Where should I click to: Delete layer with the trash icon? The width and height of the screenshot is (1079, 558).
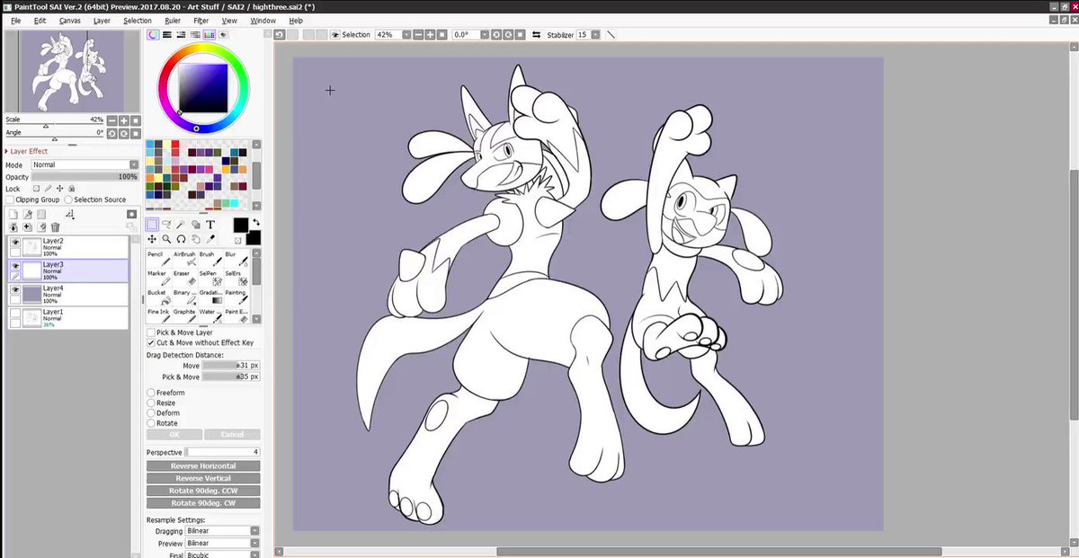point(55,227)
